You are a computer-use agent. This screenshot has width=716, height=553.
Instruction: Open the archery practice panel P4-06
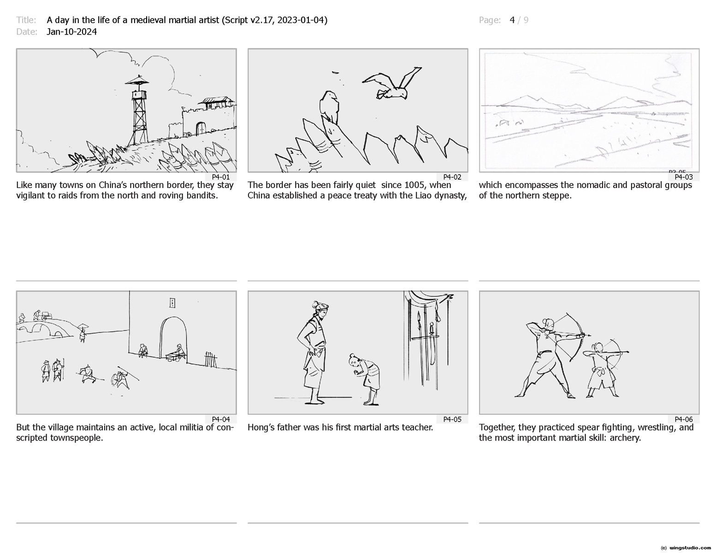pos(589,353)
